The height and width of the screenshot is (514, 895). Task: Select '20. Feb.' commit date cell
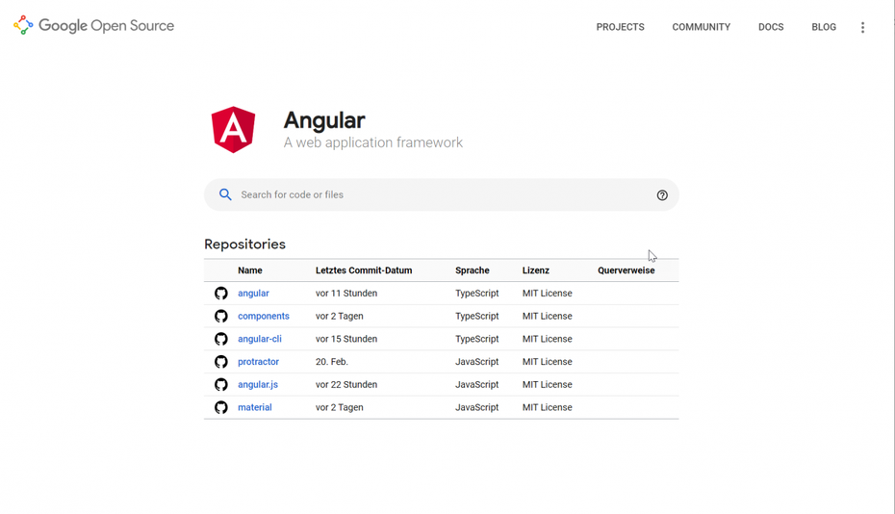click(332, 362)
